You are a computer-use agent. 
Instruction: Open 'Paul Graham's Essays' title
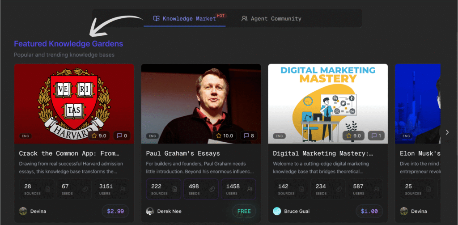tap(183, 153)
